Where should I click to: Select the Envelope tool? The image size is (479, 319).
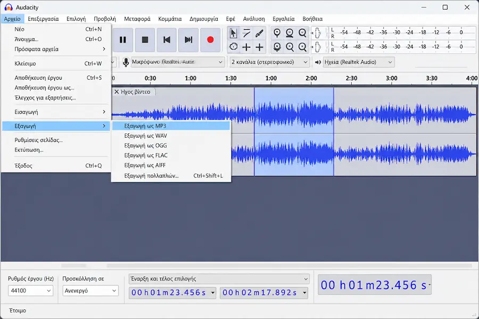click(x=246, y=33)
